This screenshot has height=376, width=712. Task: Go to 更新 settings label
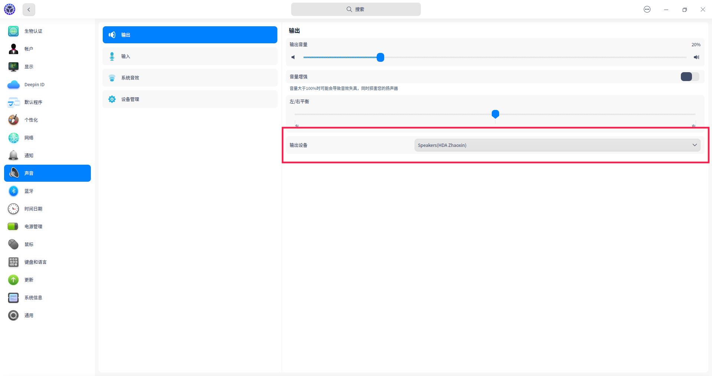point(29,280)
